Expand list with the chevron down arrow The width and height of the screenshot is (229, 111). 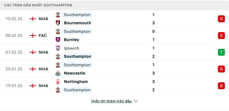(x=136, y=101)
